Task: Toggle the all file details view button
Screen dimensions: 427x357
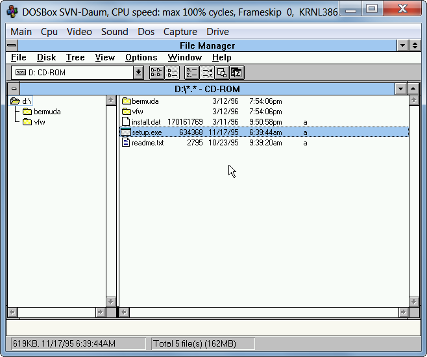Action: 171,73
